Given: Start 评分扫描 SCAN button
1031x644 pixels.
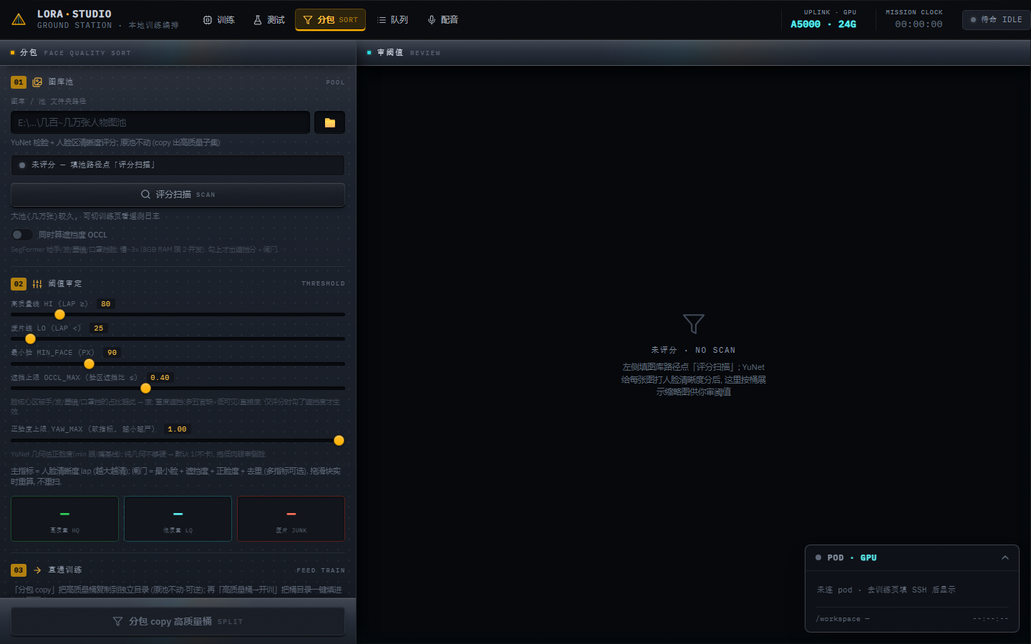Looking at the screenshot, I should (x=178, y=195).
